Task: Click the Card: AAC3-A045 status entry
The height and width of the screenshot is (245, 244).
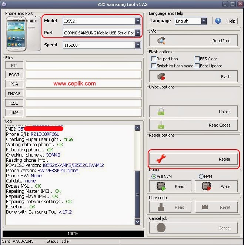Action: 18,241
